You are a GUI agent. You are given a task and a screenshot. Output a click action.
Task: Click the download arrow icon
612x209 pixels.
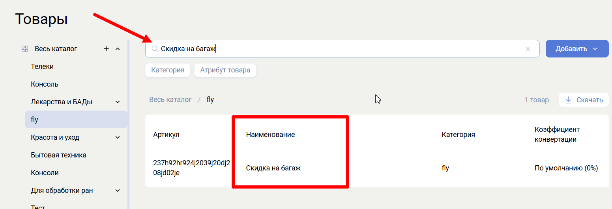click(569, 100)
